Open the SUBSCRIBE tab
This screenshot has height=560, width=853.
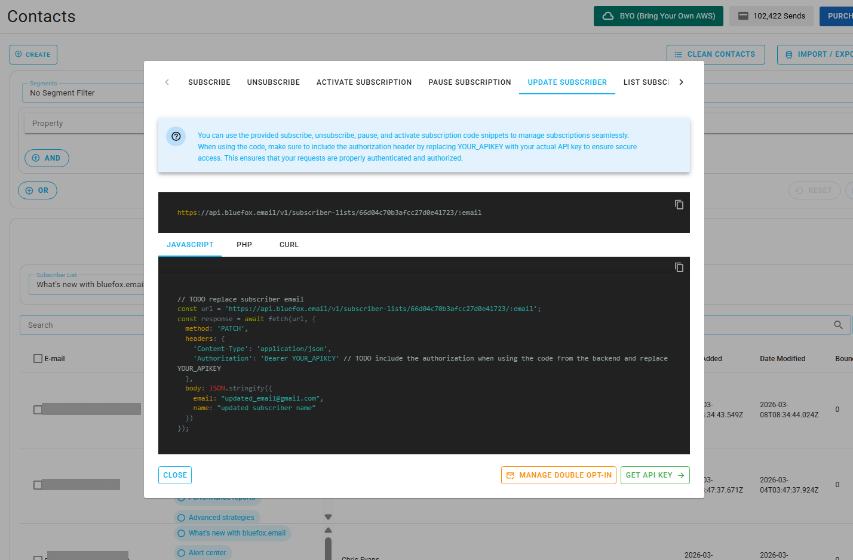[x=209, y=82]
